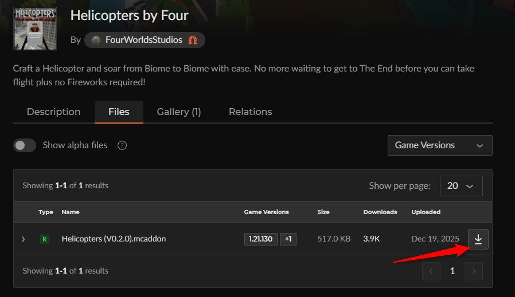
Task: Select page number 1 in pagination
Action: (x=452, y=271)
